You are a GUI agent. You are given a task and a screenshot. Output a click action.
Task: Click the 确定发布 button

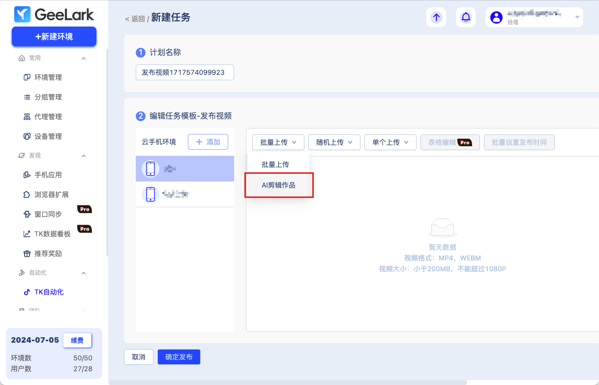(x=179, y=357)
